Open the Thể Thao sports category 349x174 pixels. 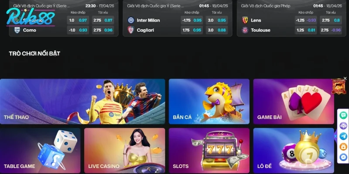[x=82, y=101]
